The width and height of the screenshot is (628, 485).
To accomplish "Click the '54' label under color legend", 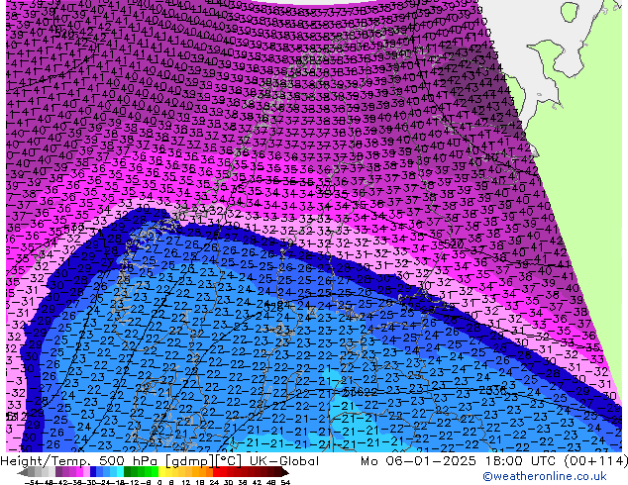I will tap(285, 482).
